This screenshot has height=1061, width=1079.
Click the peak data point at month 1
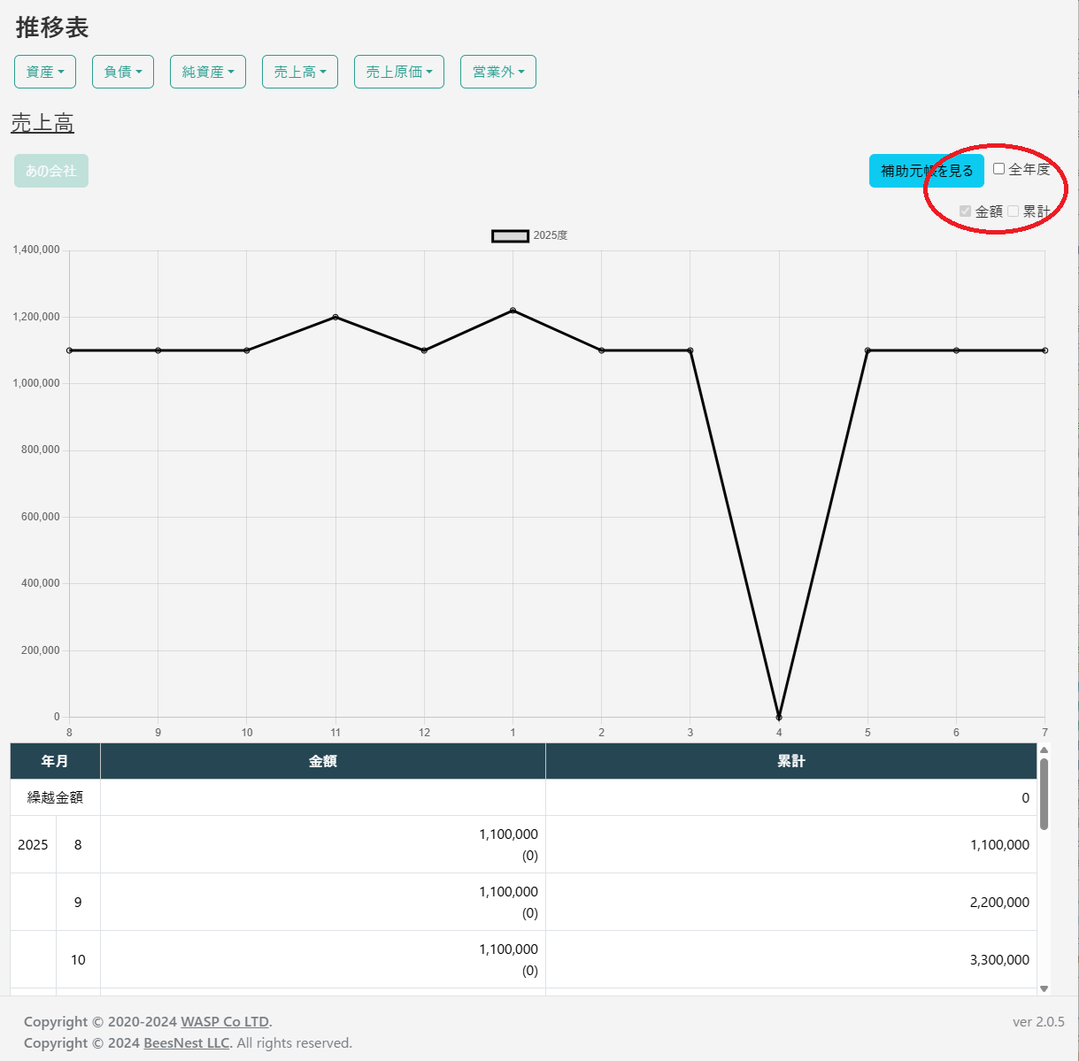(513, 311)
